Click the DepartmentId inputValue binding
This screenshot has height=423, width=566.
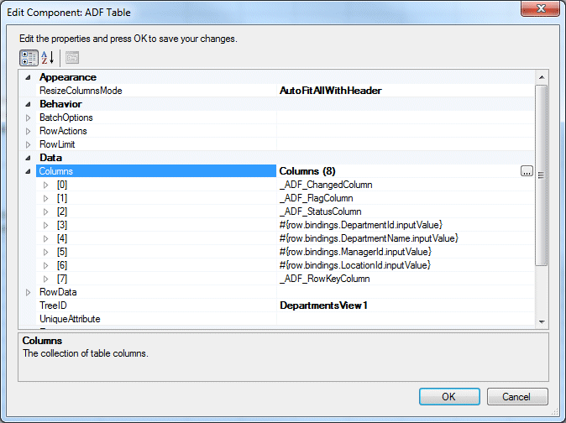click(x=361, y=225)
